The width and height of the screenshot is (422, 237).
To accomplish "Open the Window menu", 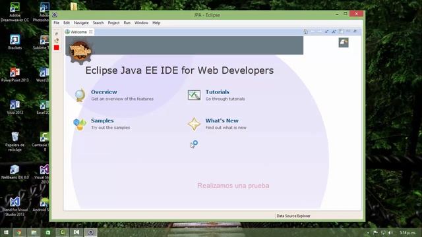I will (x=141, y=23).
